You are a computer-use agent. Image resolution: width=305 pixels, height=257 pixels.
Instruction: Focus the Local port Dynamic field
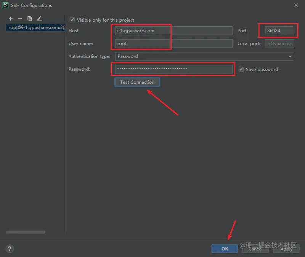pyautogui.click(x=279, y=43)
